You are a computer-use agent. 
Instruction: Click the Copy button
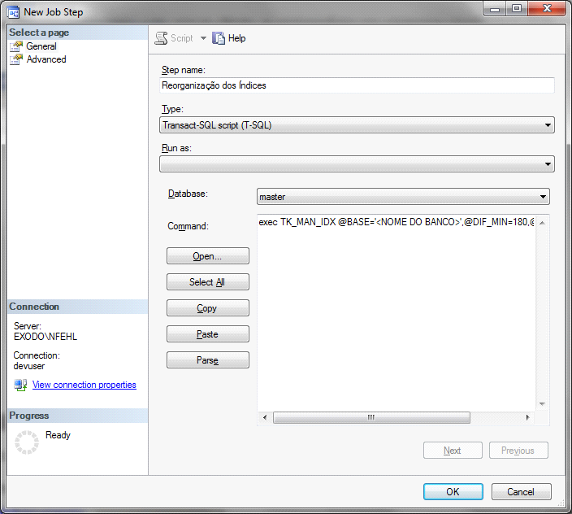tap(207, 308)
